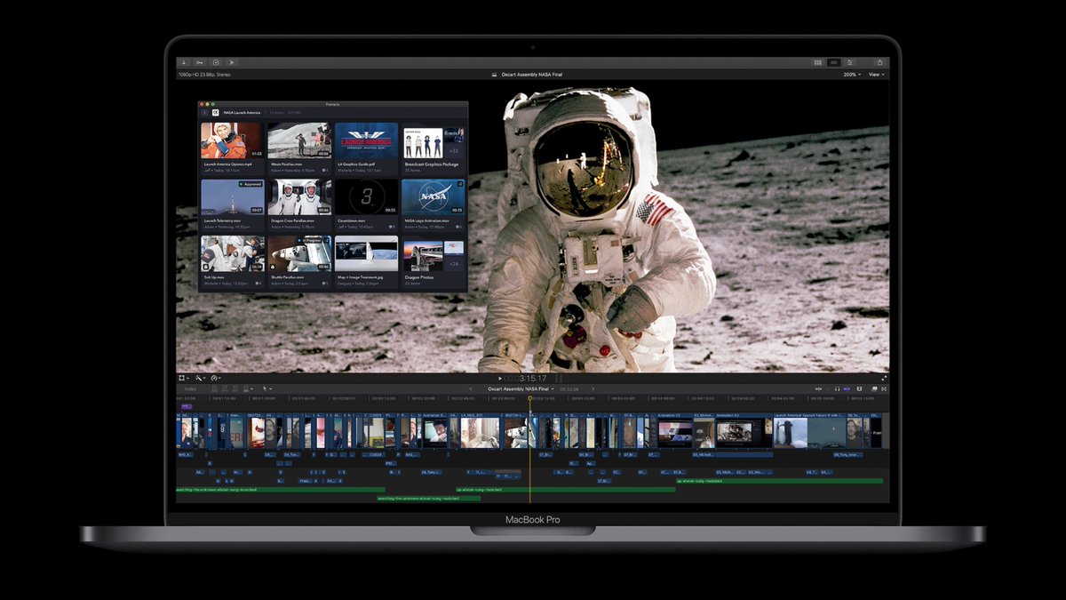Open the 200% zoom dropdown
The image size is (1066, 600).
[x=852, y=75]
